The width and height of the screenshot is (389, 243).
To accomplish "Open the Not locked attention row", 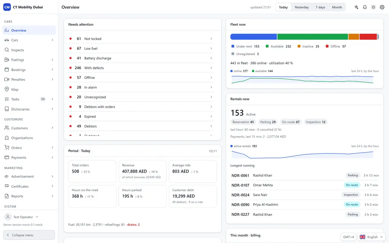I will (x=141, y=39).
